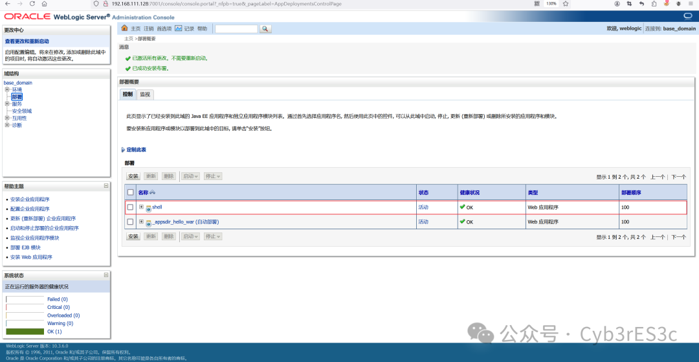The image size is (699, 362).
Task: Click 注销 to log out
Action: coord(148,28)
